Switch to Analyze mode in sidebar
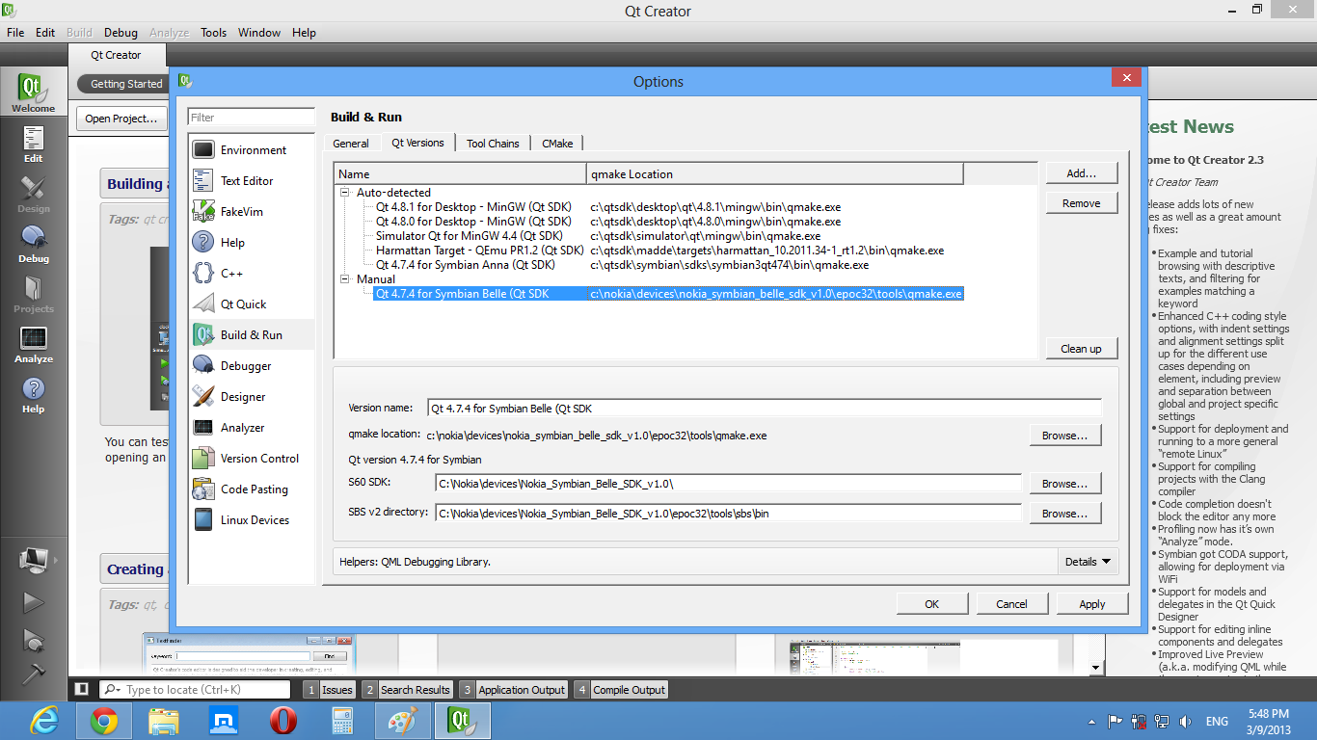 [x=33, y=345]
